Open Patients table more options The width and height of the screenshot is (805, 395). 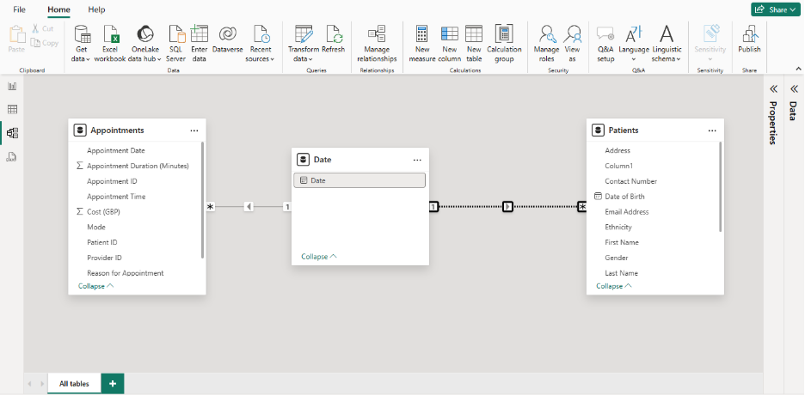712,131
